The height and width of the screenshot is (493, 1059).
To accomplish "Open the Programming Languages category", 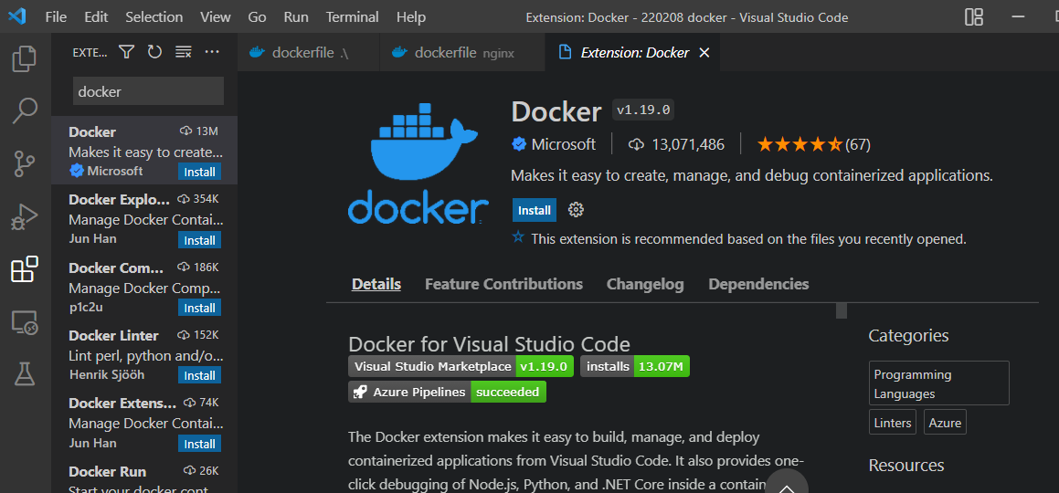I will [x=938, y=383].
